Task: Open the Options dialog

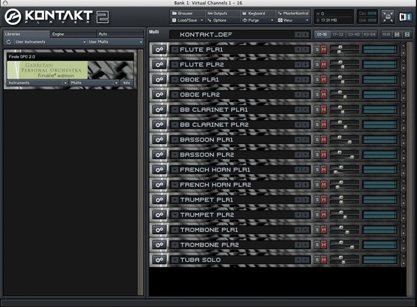Action: pyautogui.click(x=223, y=20)
